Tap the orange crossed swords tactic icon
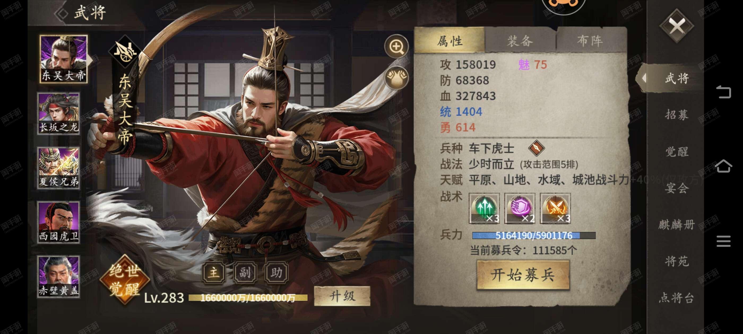Image resolution: width=743 pixels, height=334 pixels. tap(555, 208)
